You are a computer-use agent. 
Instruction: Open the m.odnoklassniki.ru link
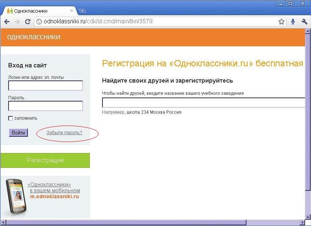coord(55,196)
